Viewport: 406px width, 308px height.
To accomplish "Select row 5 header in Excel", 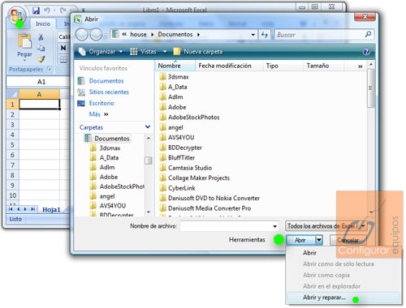I will tap(12, 145).
